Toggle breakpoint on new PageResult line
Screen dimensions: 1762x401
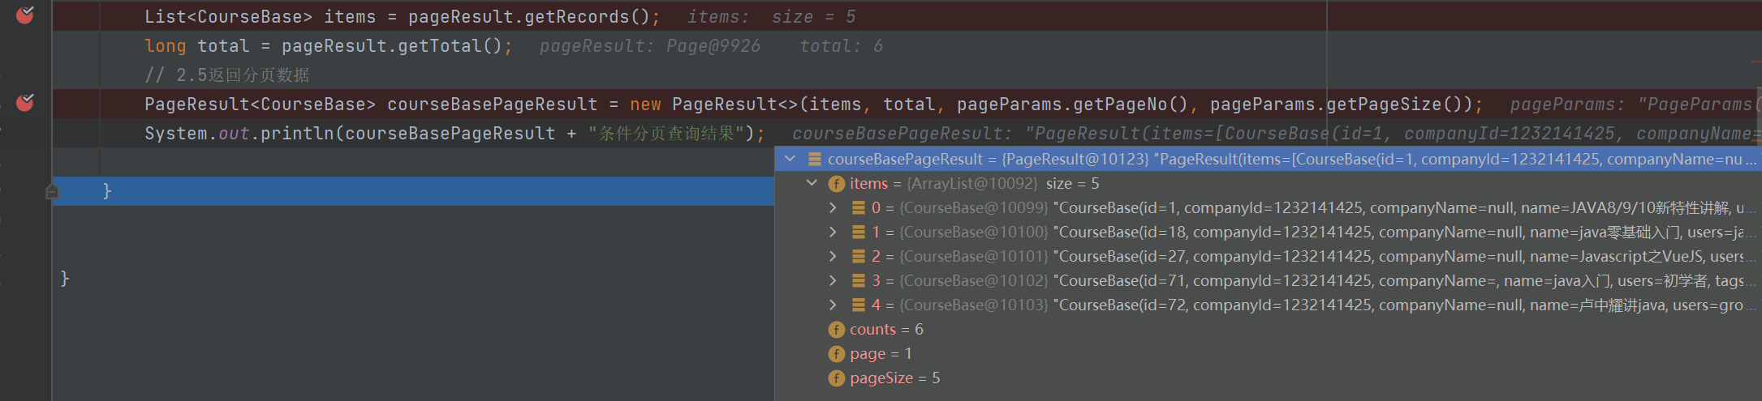pyautogui.click(x=25, y=103)
